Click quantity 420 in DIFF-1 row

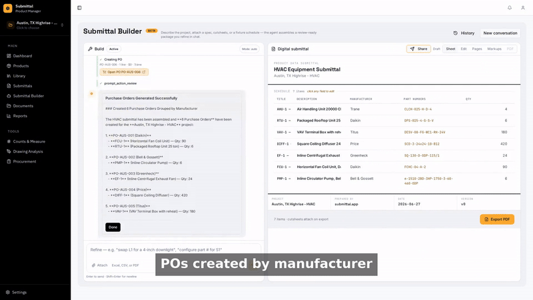[504, 144]
